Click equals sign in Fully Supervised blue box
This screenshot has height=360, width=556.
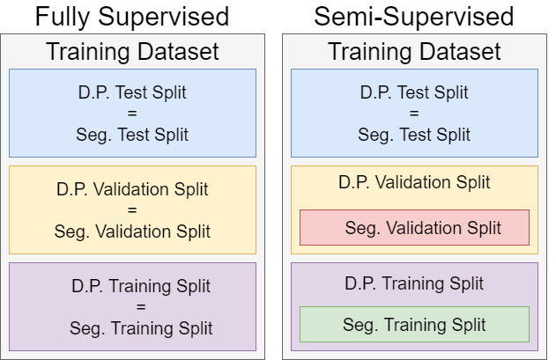pos(132,114)
